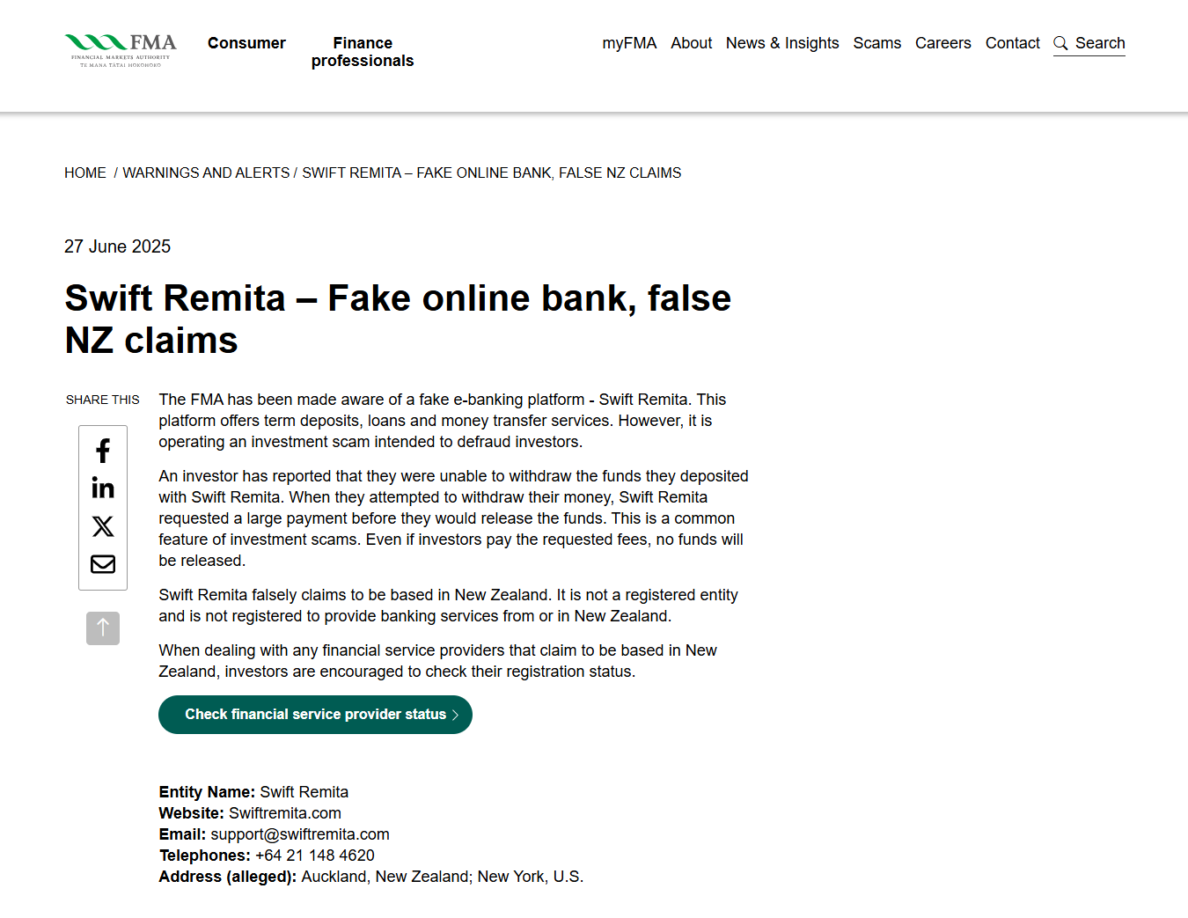Click the Swift Remita current-page breadcrumb
The height and width of the screenshot is (918, 1188).
(492, 173)
